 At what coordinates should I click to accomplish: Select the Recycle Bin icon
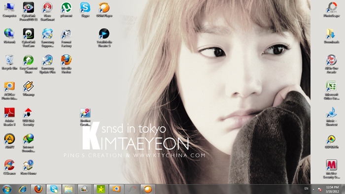9,63
